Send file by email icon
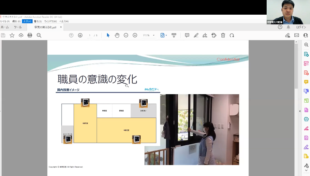310x176 pixels. (297, 36)
